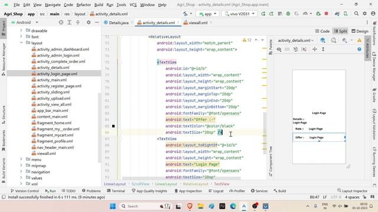Open Problems tool window
Viewport: 378px width, 212px height.
(92, 191)
